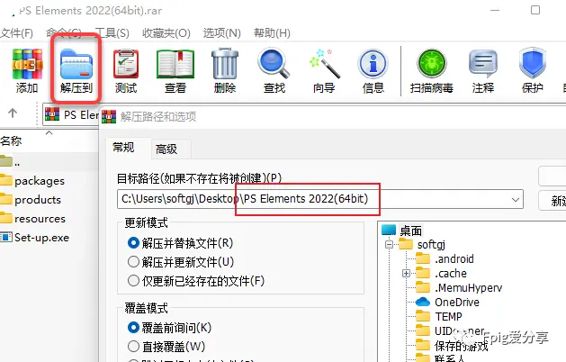Open the 收藏夹(O) menu
The height and width of the screenshot is (362, 566).
(x=166, y=33)
